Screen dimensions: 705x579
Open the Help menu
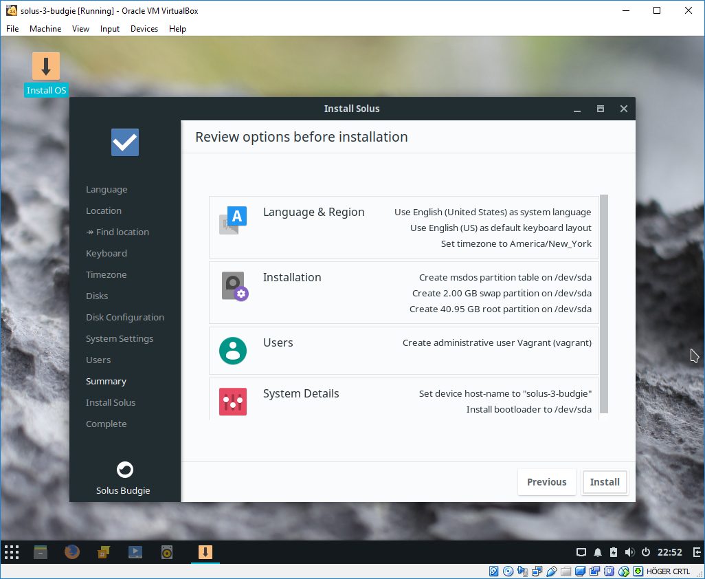pyautogui.click(x=177, y=29)
